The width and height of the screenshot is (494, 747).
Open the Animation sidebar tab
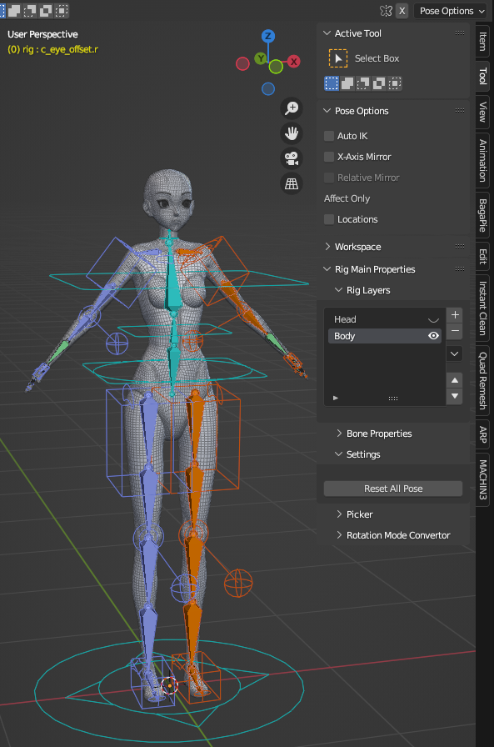482,161
